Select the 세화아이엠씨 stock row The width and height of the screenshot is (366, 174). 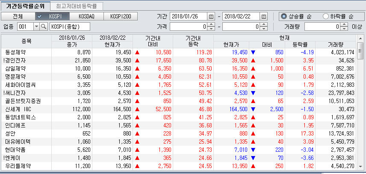[179, 85]
